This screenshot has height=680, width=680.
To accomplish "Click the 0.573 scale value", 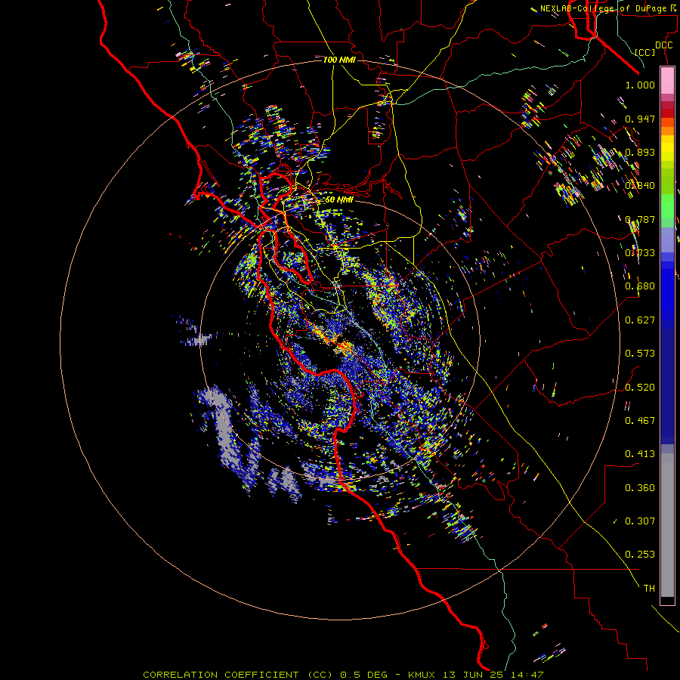I will coord(640,354).
